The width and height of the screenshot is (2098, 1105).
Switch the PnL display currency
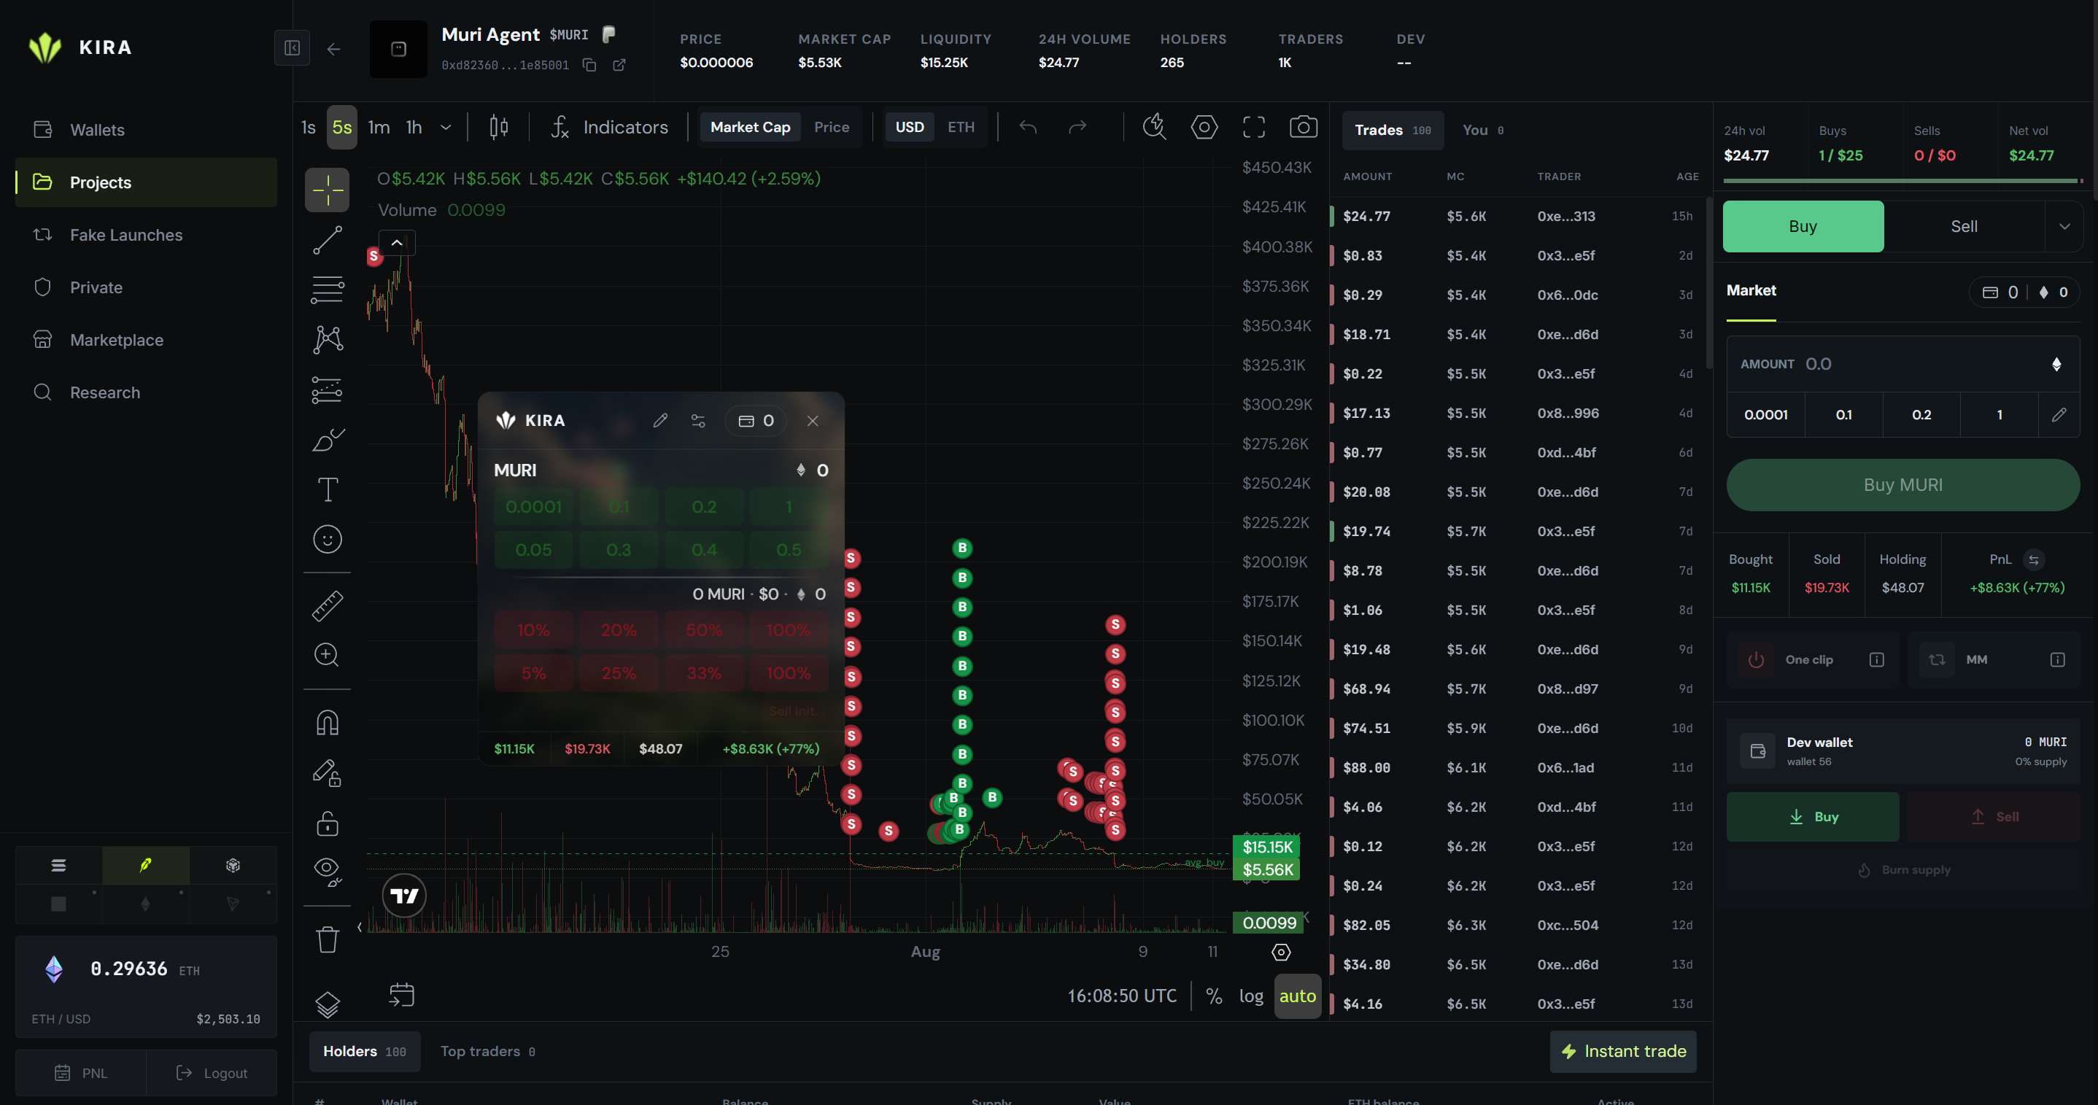2034,559
